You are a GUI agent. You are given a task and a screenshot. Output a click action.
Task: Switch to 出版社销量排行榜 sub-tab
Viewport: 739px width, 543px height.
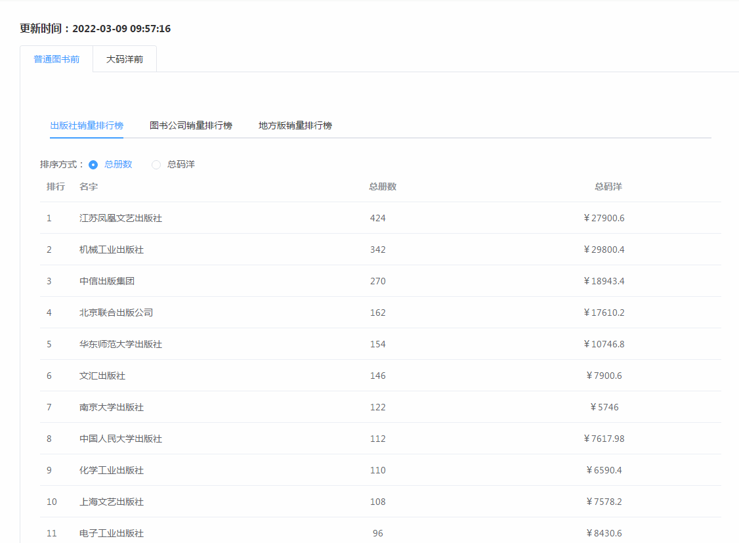point(87,125)
